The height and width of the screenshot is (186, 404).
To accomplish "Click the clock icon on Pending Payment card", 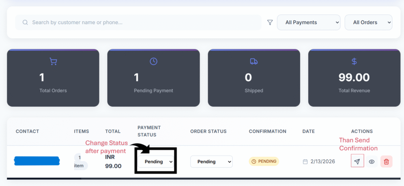I will 153,61.
